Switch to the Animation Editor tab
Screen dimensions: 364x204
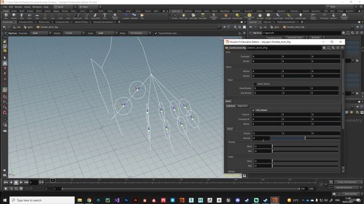click(x=26, y=22)
